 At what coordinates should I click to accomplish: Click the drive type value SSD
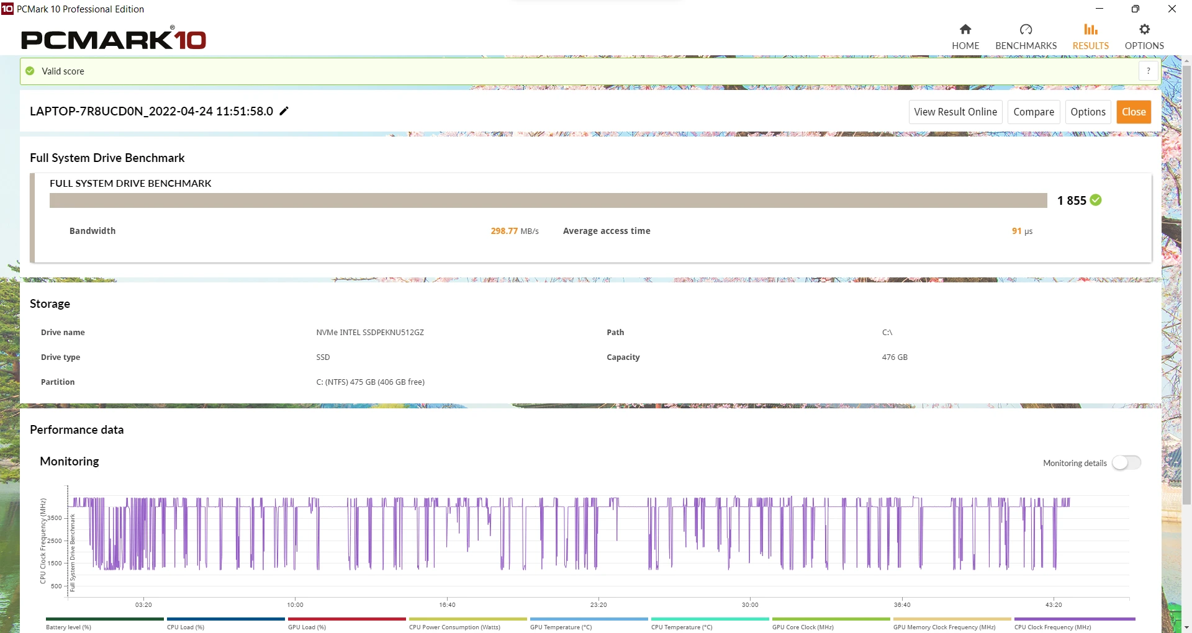(x=323, y=357)
